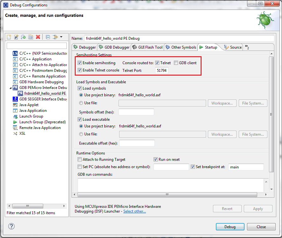
Task: Toggle Load symbols checkbox
Action: tap(80, 88)
